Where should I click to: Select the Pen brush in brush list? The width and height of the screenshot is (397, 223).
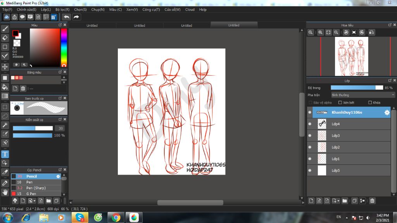point(36,182)
